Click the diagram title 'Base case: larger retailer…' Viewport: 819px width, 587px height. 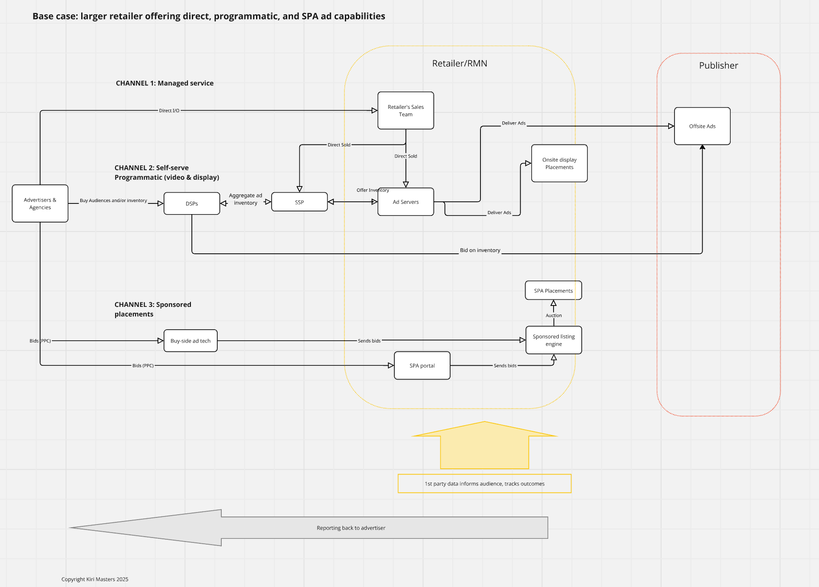pos(209,16)
